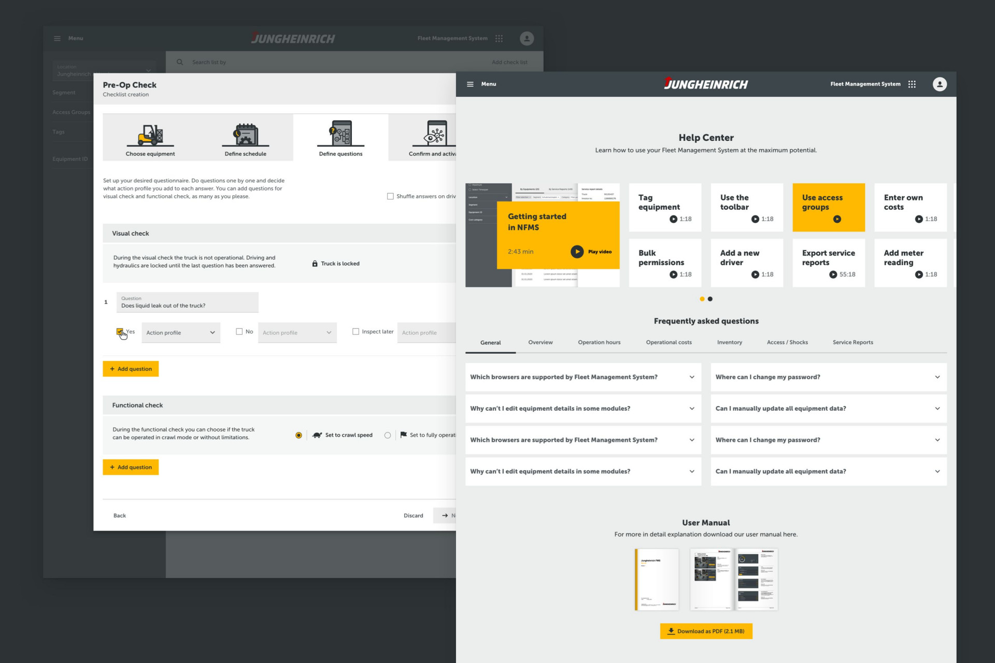Click the user profile avatar icon

[x=940, y=84]
